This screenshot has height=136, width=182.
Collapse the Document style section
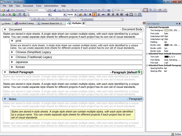[x=5, y=29]
